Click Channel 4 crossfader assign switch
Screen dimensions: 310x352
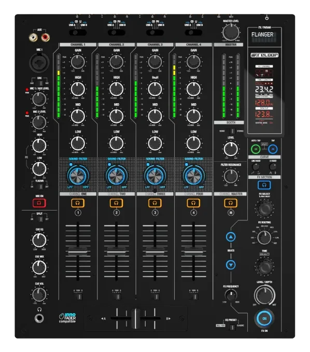(194, 297)
